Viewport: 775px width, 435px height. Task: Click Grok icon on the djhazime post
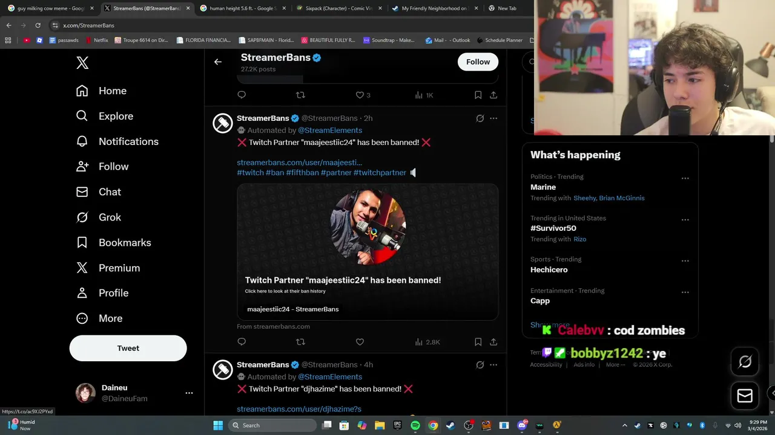click(480, 365)
